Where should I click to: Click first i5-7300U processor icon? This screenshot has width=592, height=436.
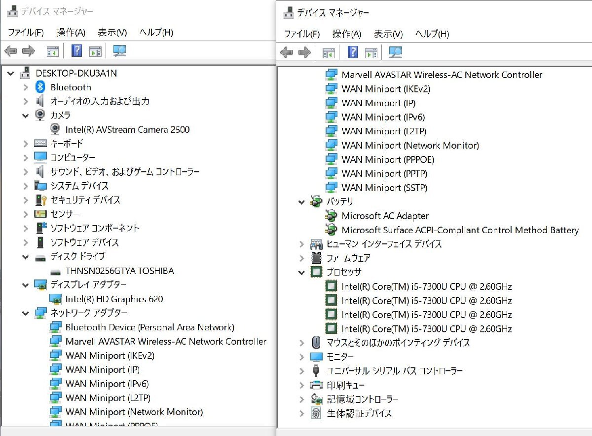[332, 286]
